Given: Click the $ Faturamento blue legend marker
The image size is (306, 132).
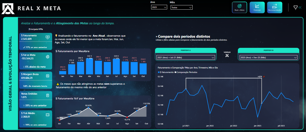Looking at the screenshot, I should coord(159,72).
